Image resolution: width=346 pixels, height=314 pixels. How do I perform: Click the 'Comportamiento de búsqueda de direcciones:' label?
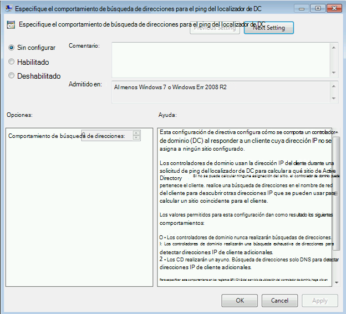pyautogui.click(x=67, y=136)
